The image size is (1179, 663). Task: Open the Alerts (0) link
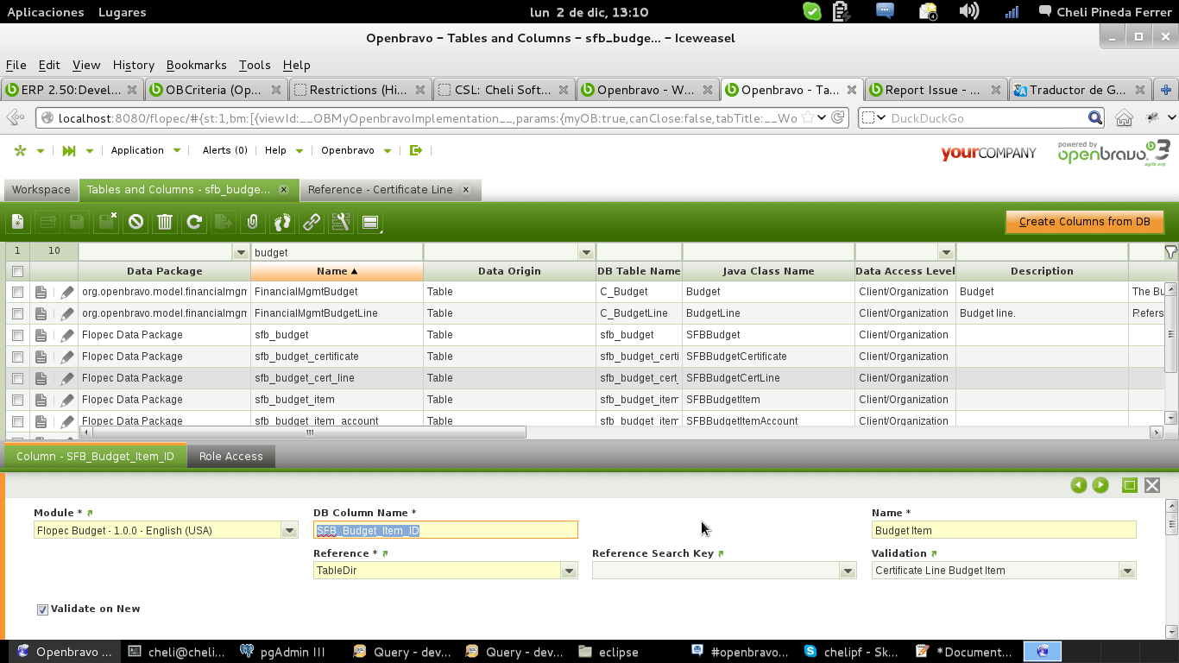[224, 150]
